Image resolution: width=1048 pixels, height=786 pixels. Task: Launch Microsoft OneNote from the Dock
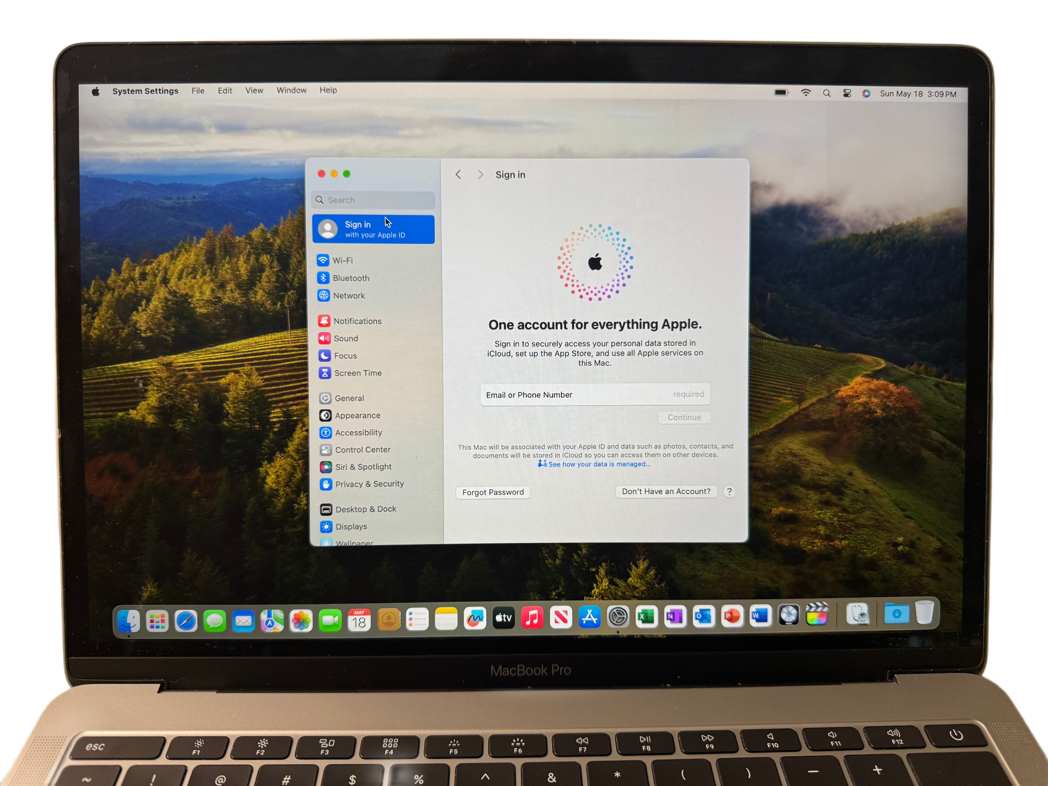coord(675,616)
